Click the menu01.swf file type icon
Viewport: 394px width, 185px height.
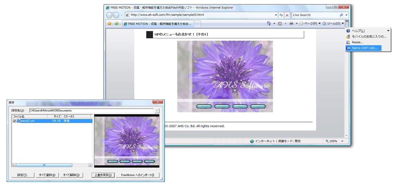[x=18, y=121]
